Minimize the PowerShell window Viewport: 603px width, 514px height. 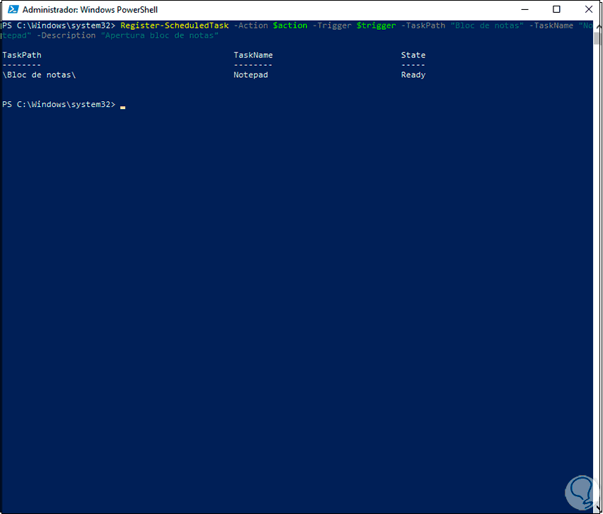525,9
